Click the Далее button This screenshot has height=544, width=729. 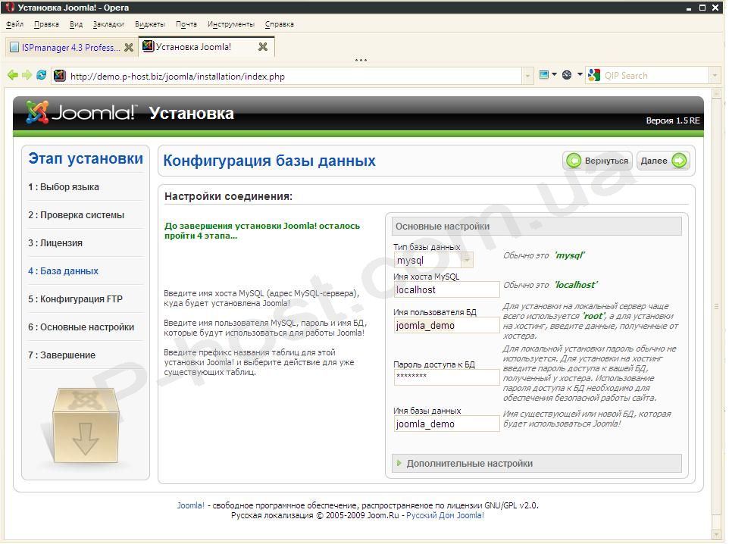pyautogui.click(x=663, y=161)
